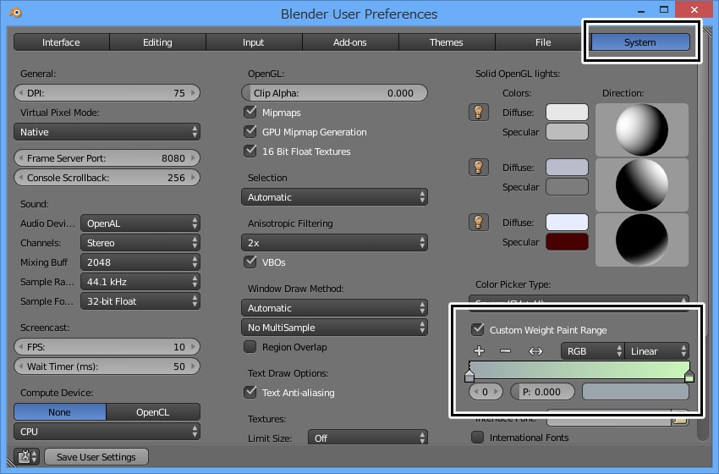This screenshot has height=474, width=719.
Task: Click color stop position P: 0.000 field
Action: (542, 392)
